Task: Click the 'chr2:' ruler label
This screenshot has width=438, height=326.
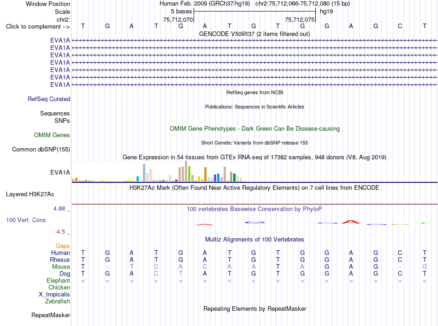Action: point(63,19)
